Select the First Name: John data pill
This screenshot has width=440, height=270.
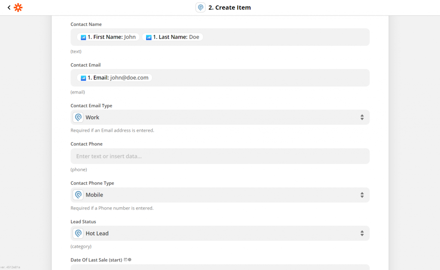click(x=108, y=37)
